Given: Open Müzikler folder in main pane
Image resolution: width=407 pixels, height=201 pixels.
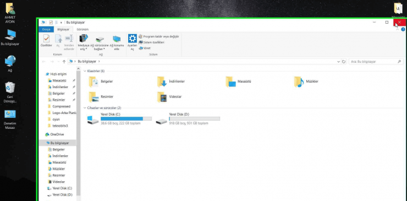Looking at the screenshot, I should click(306, 82).
